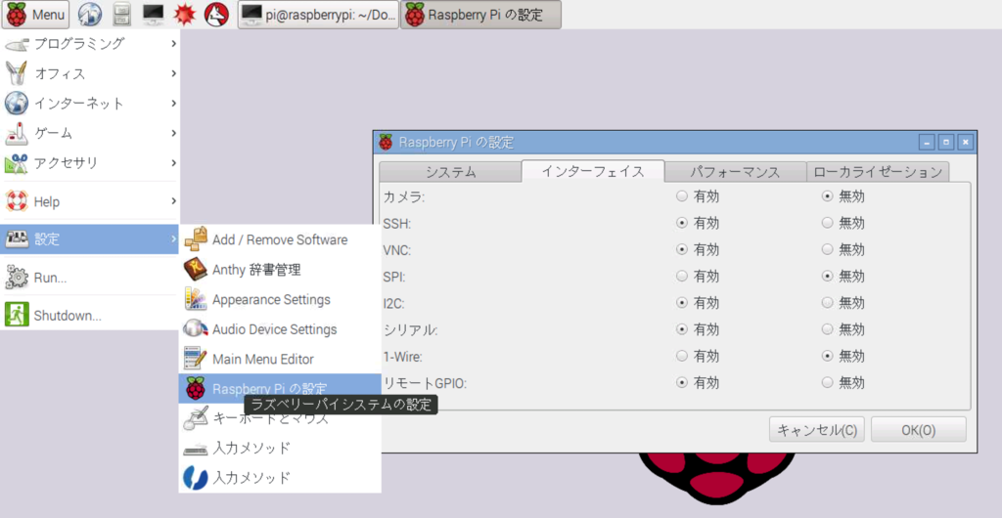Expand the Help submenu arrow
Screen dimensions: 1002x518
pos(173,201)
